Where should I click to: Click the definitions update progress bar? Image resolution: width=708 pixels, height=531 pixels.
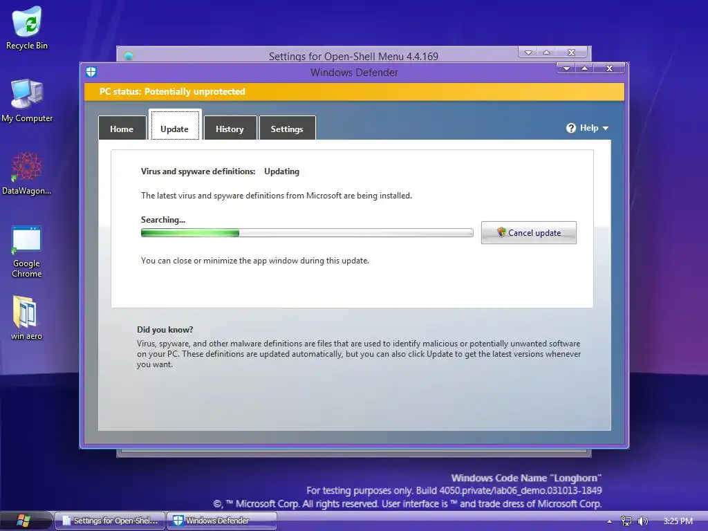[x=307, y=233]
